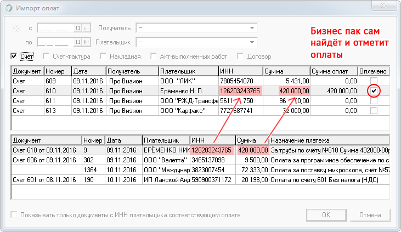Open the calendar picker for end date
This screenshot has height=232, width=401.
pyautogui.click(x=86, y=42)
